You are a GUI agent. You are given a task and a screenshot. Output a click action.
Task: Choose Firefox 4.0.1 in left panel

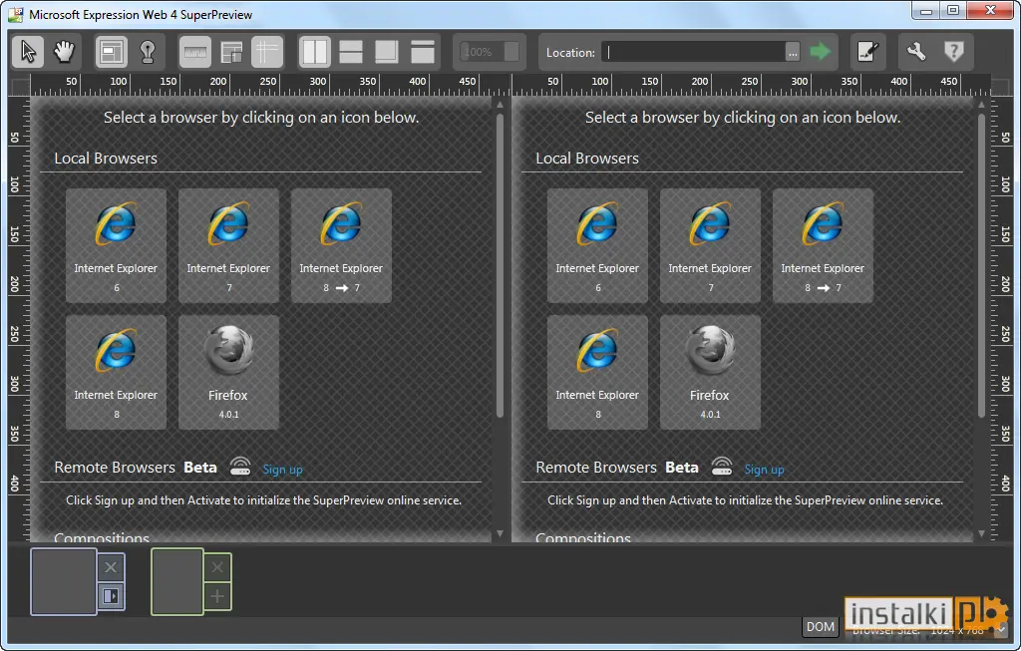(228, 373)
